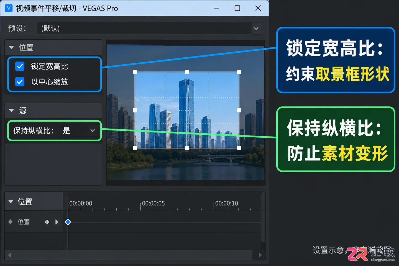This screenshot has width=399, height=266.
Task: Click the top-right crop handle
Action: click(x=239, y=72)
